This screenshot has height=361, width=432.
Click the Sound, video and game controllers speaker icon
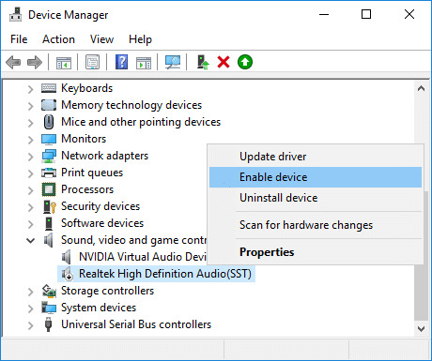click(48, 240)
